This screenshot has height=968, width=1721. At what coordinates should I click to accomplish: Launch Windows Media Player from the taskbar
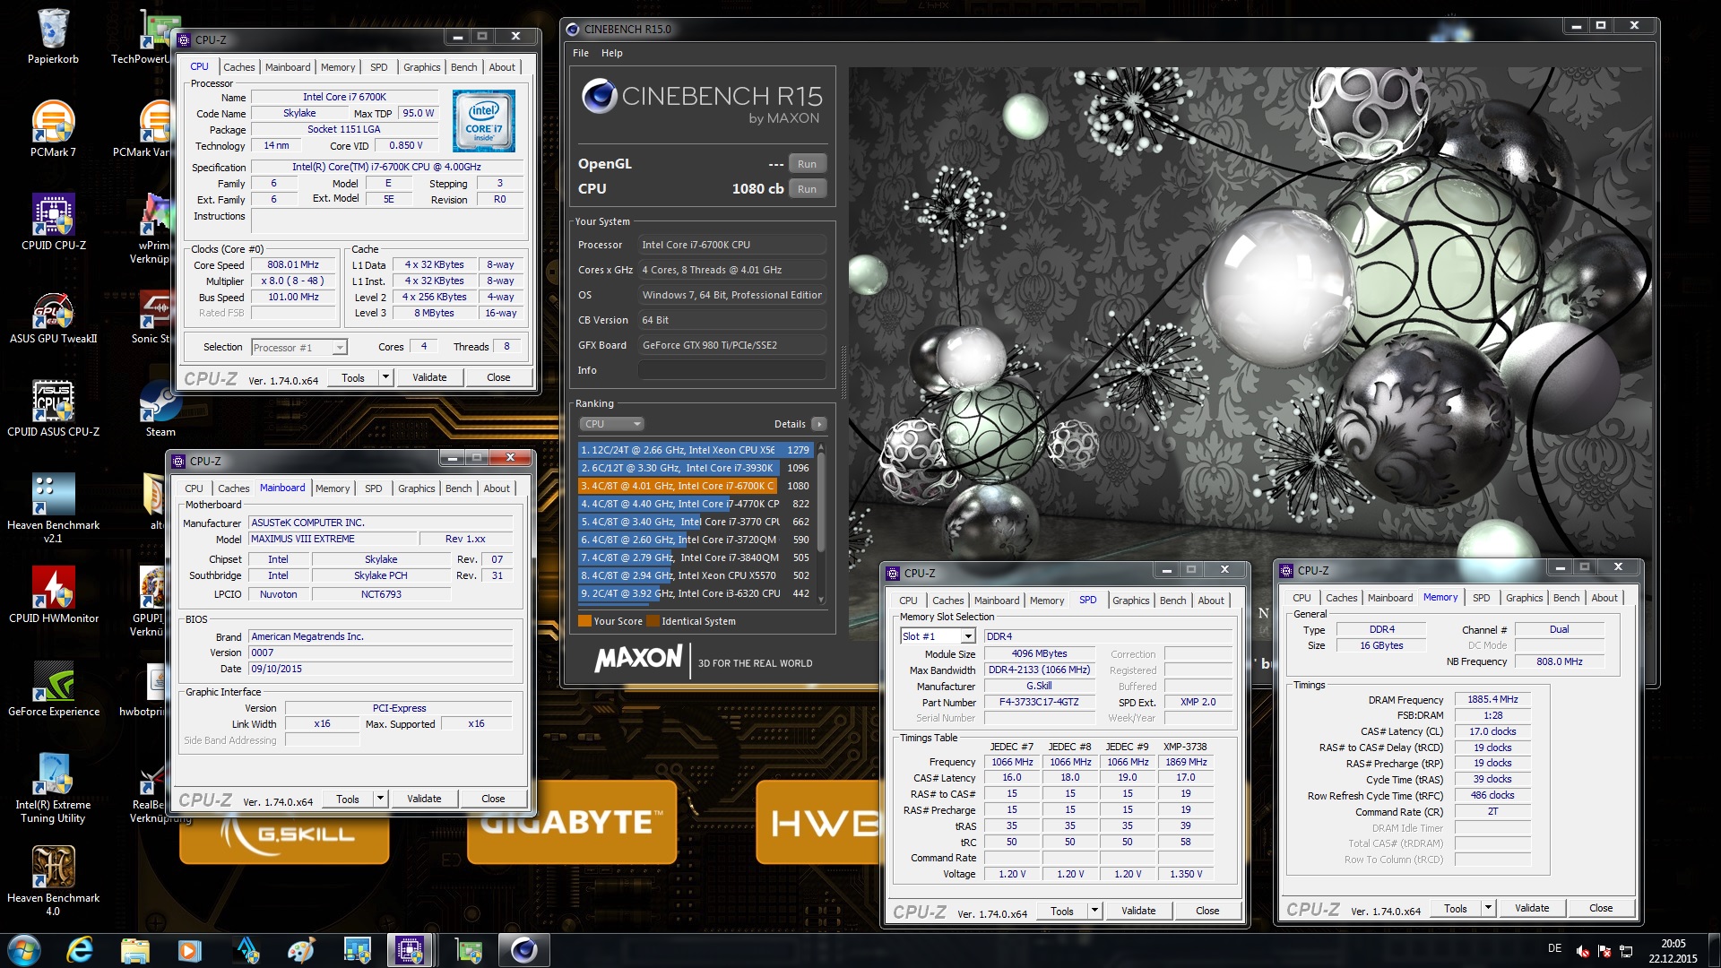coord(190,950)
